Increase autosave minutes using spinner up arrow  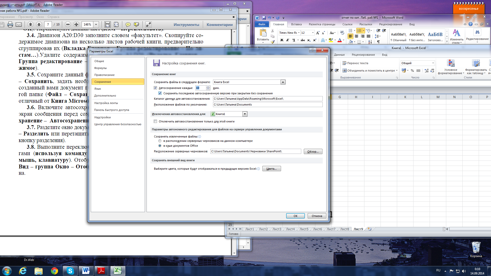[208, 87]
